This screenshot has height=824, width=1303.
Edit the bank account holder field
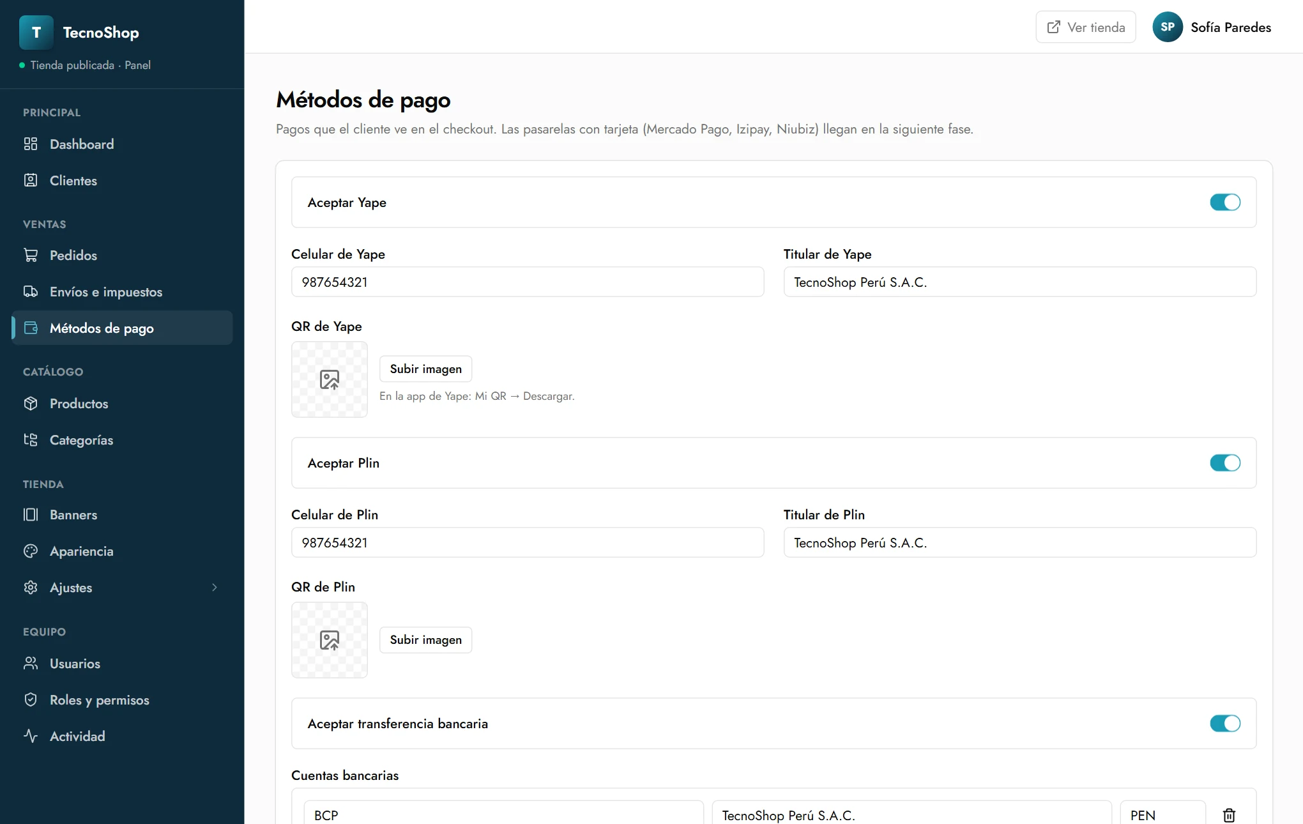(x=912, y=813)
